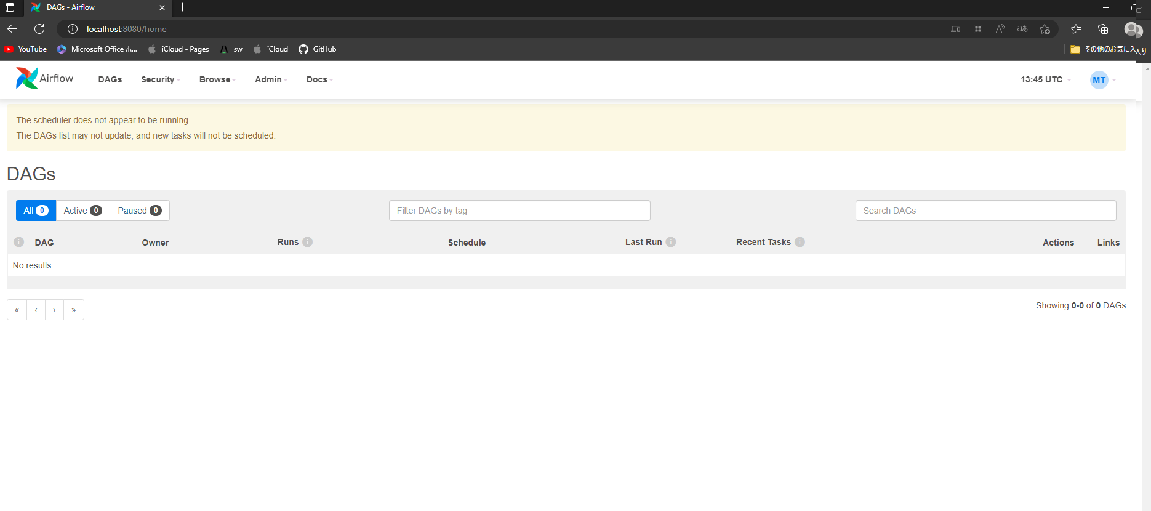
Task: Open the DAGs navigation item
Action: tap(110, 79)
